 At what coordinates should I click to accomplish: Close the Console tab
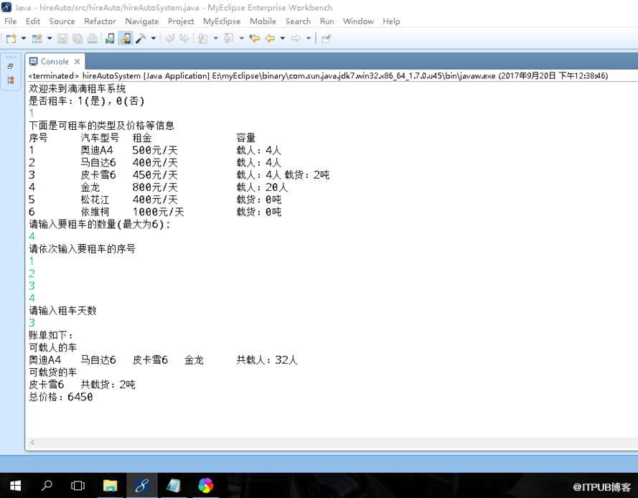coord(77,62)
